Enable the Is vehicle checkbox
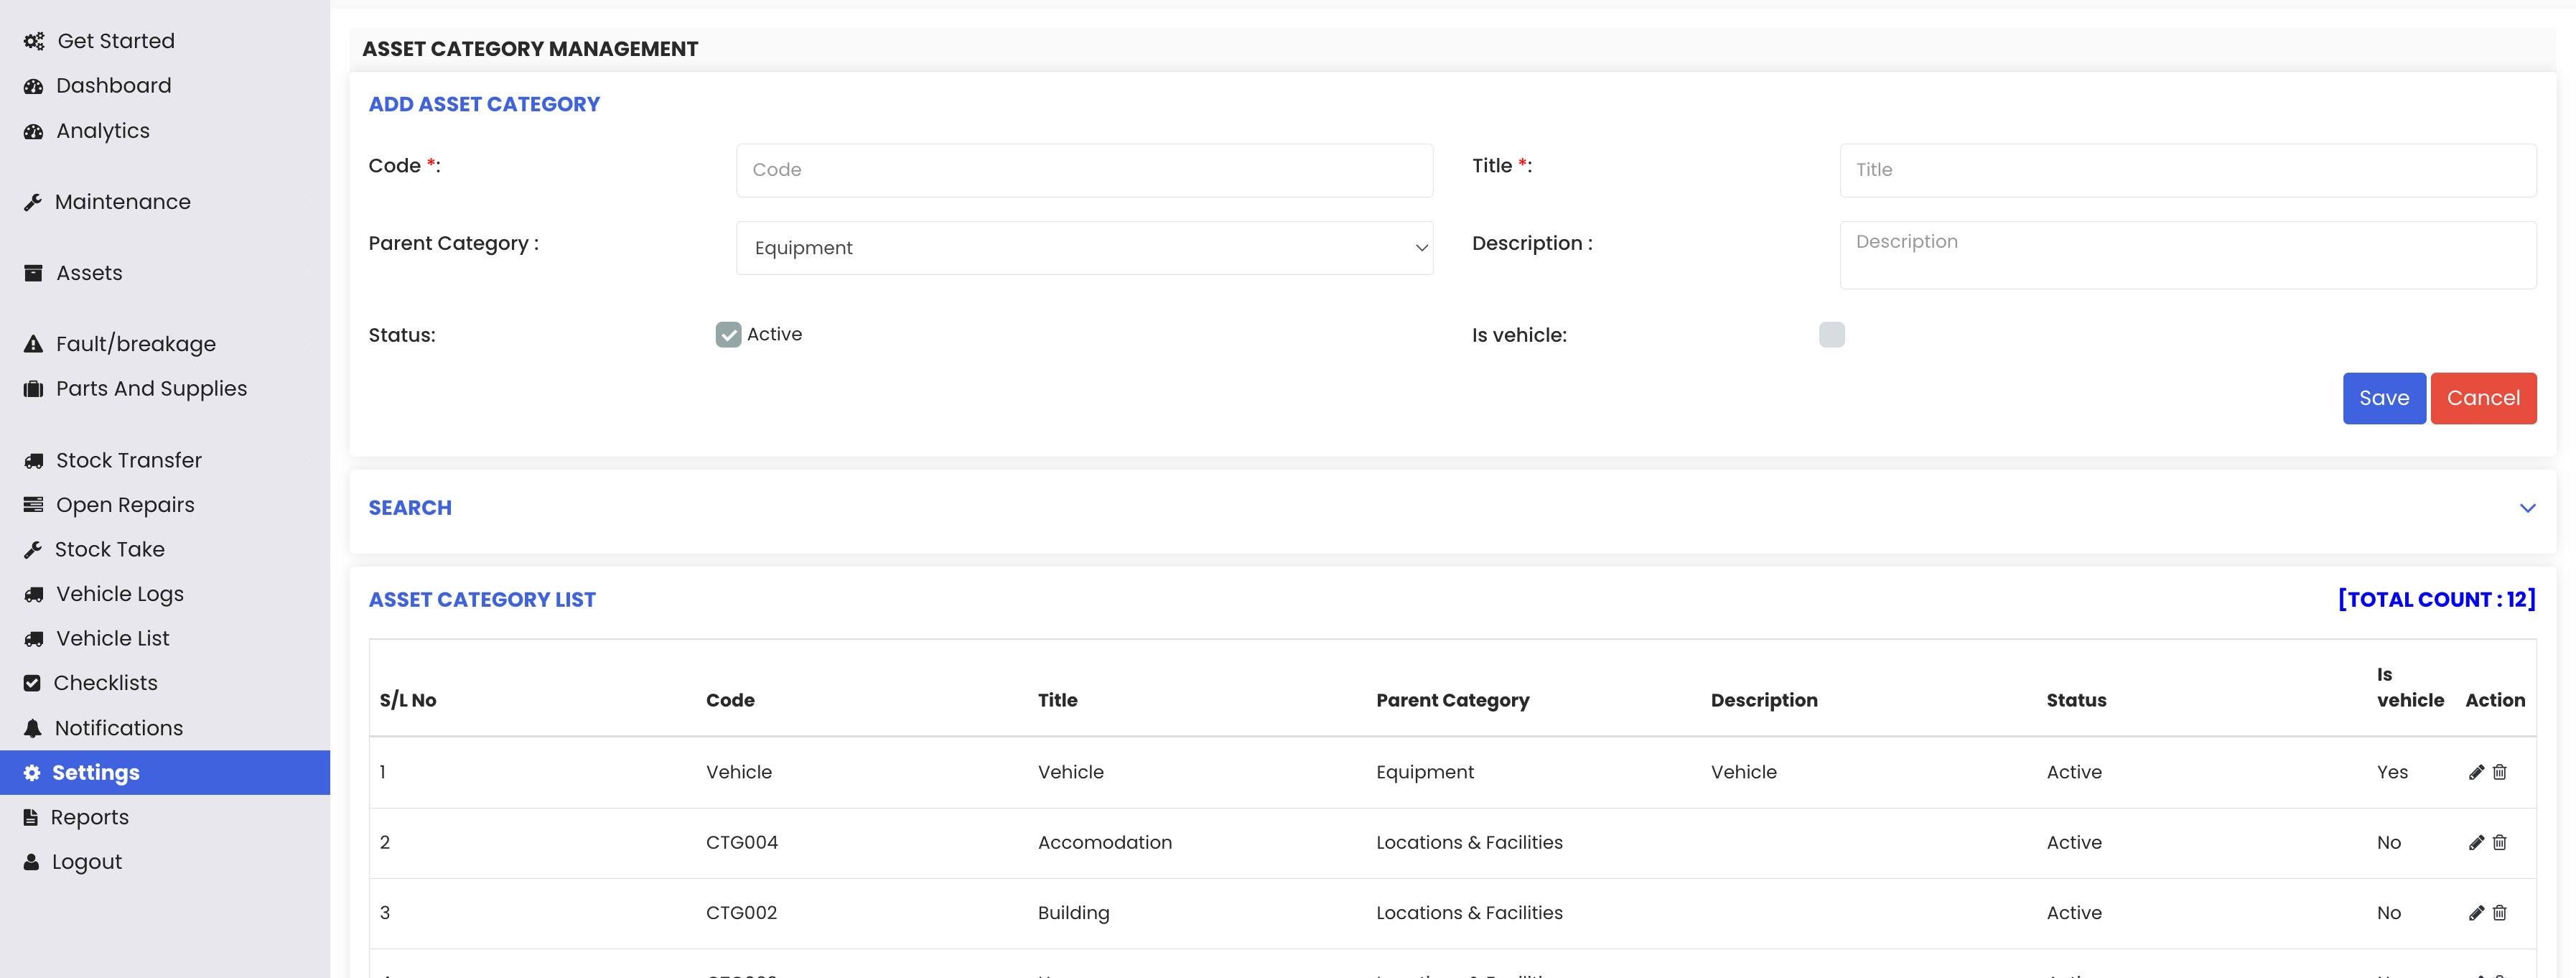2576x978 pixels. 1831,335
